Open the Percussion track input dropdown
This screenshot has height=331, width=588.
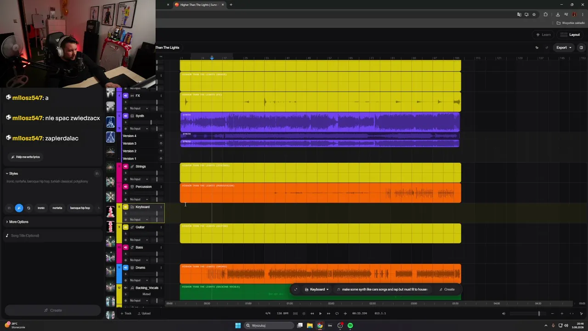click(139, 200)
